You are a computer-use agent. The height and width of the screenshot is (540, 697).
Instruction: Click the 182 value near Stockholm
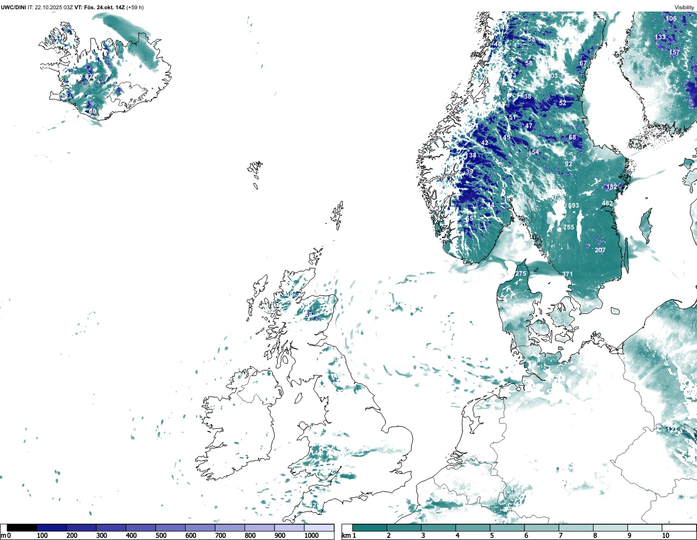coord(612,187)
